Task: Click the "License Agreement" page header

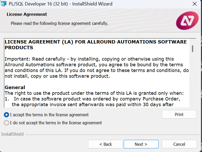Action: pos(27,15)
